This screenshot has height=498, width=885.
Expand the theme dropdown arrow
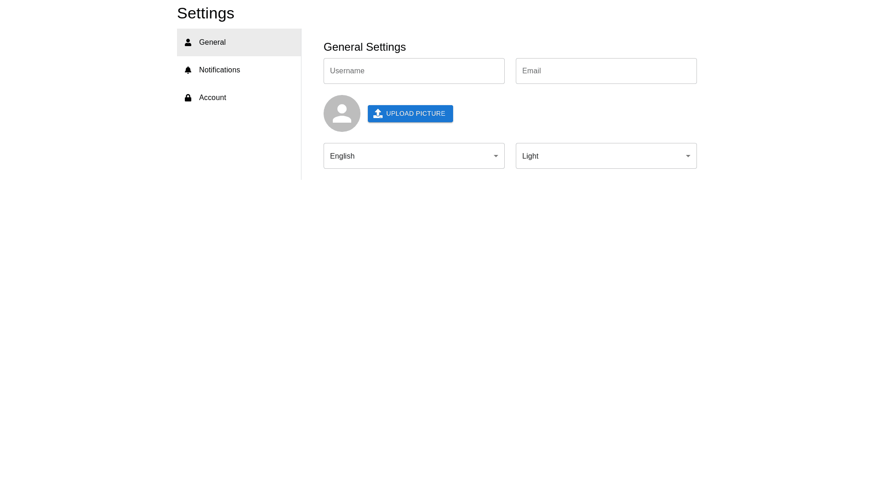coord(688,156)
